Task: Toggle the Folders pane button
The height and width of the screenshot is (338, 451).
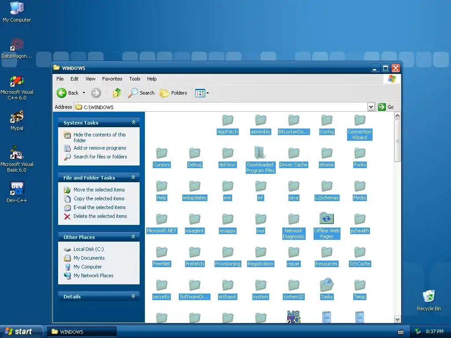Action: (x=174, y=93)
